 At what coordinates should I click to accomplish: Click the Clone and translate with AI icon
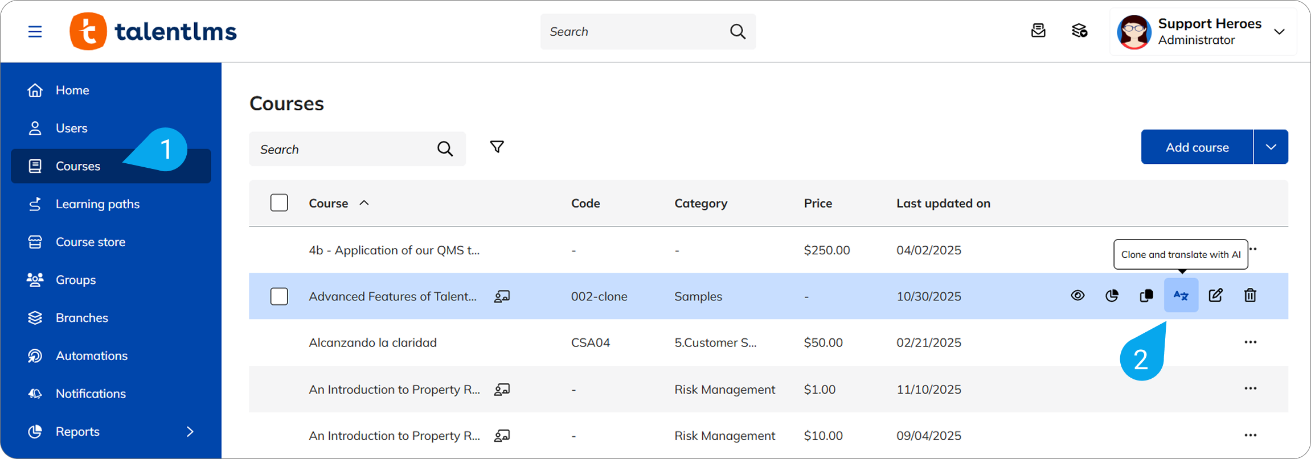[1181, 295]
